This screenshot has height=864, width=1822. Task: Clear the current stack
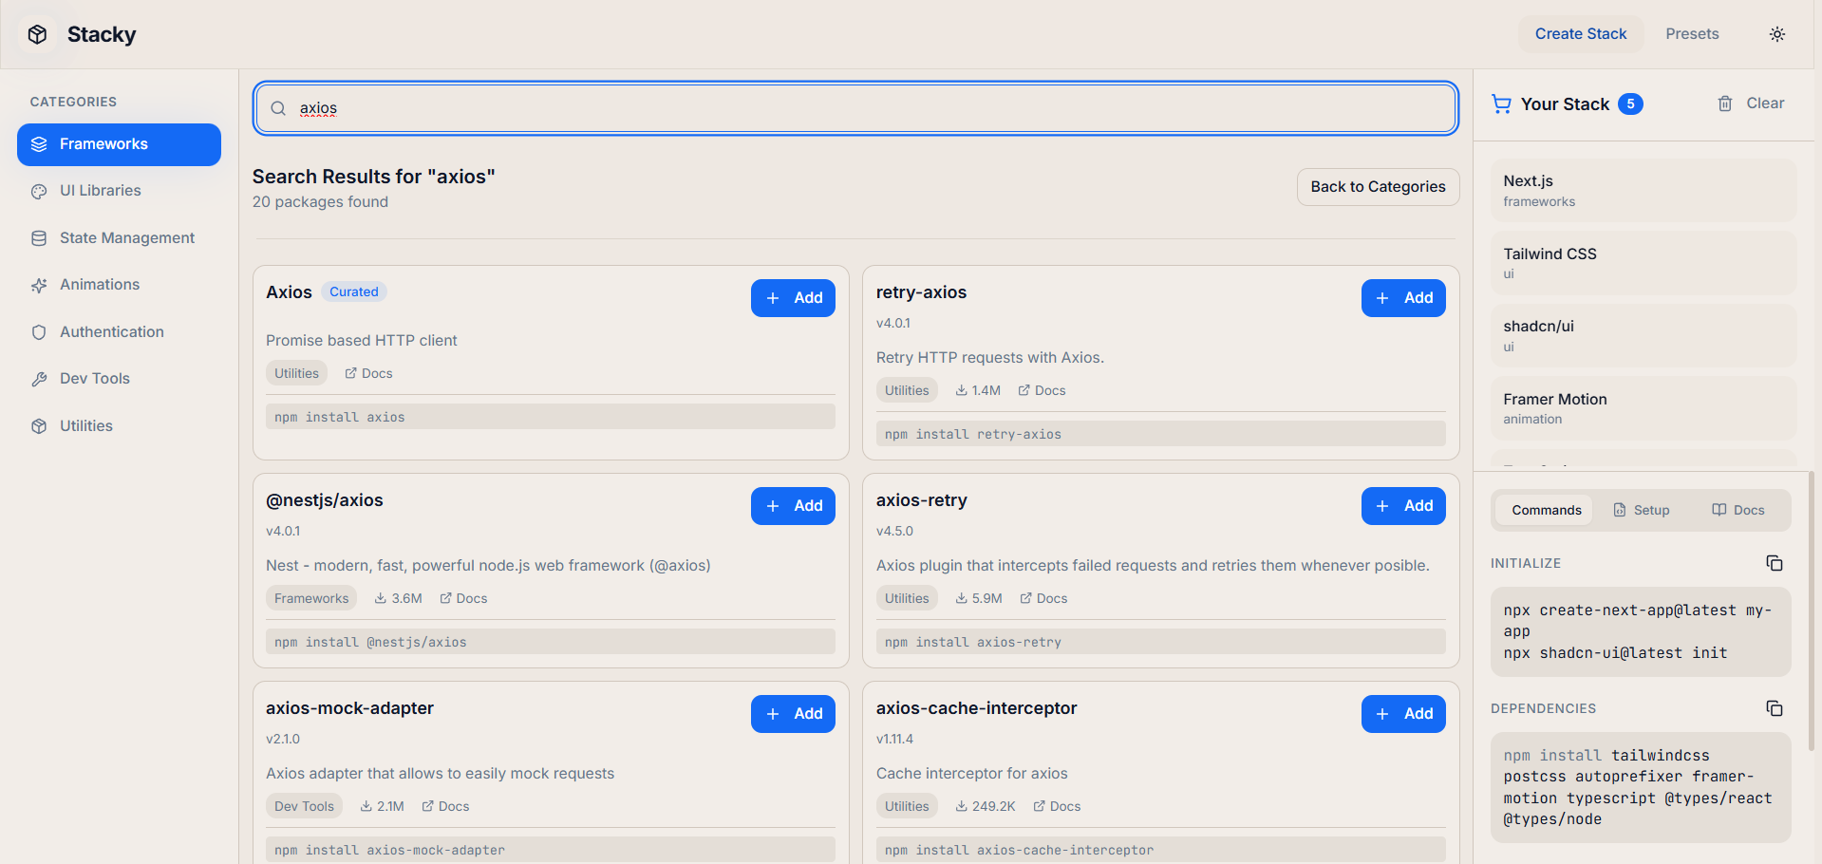tap(1751, 103)
